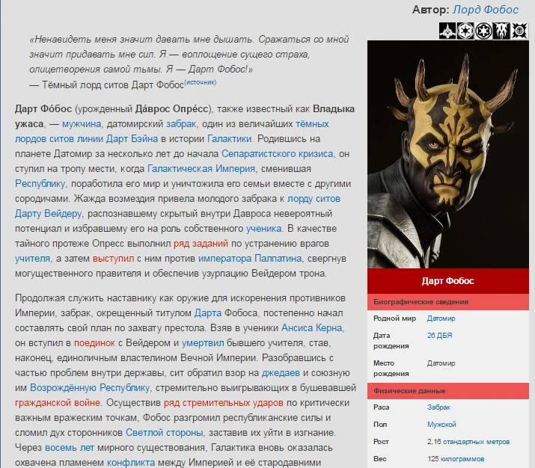
Task: Click the bold name Даврос Опресс
Action: tap(171, 108)
